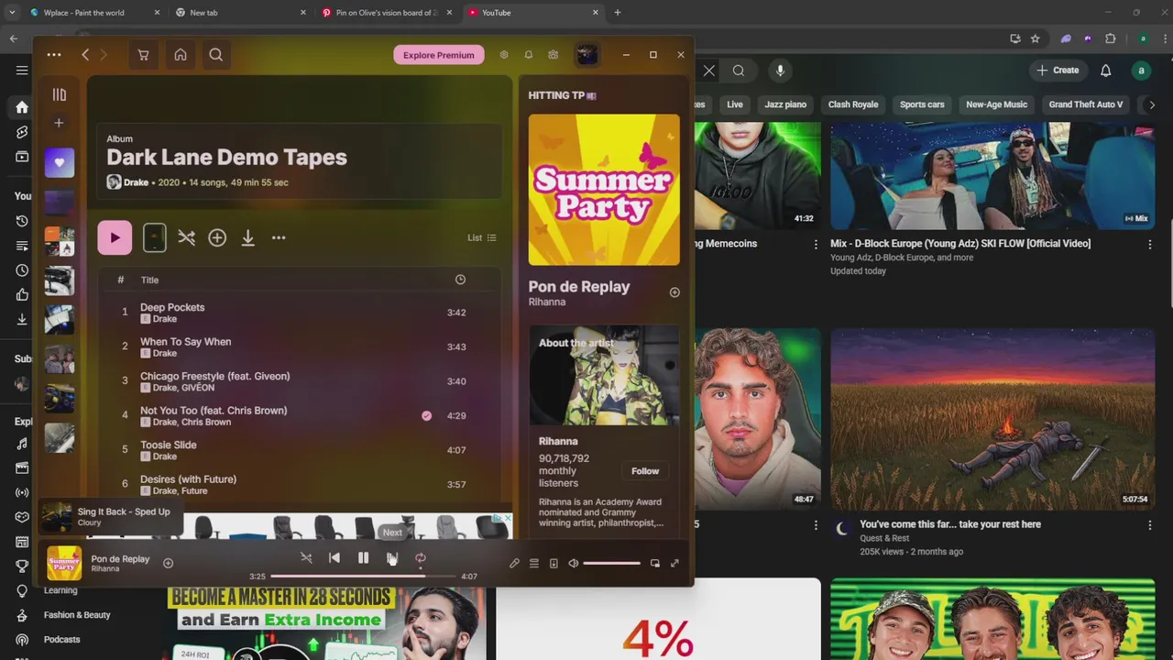Open Spotify miniplayer
The height and width of the screenshot is (660, 1173).
click(x=654, y=564)
